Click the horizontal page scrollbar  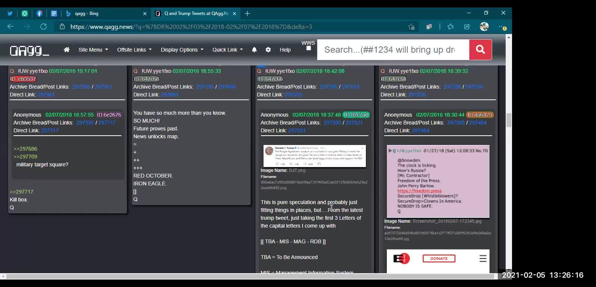pos(250,276)
